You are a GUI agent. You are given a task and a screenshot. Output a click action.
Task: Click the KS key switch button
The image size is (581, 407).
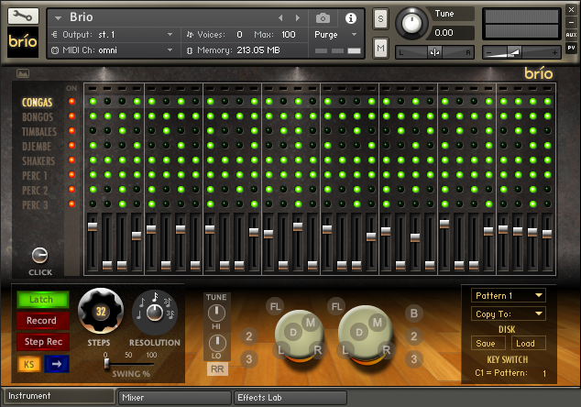(x=29, y=364)
